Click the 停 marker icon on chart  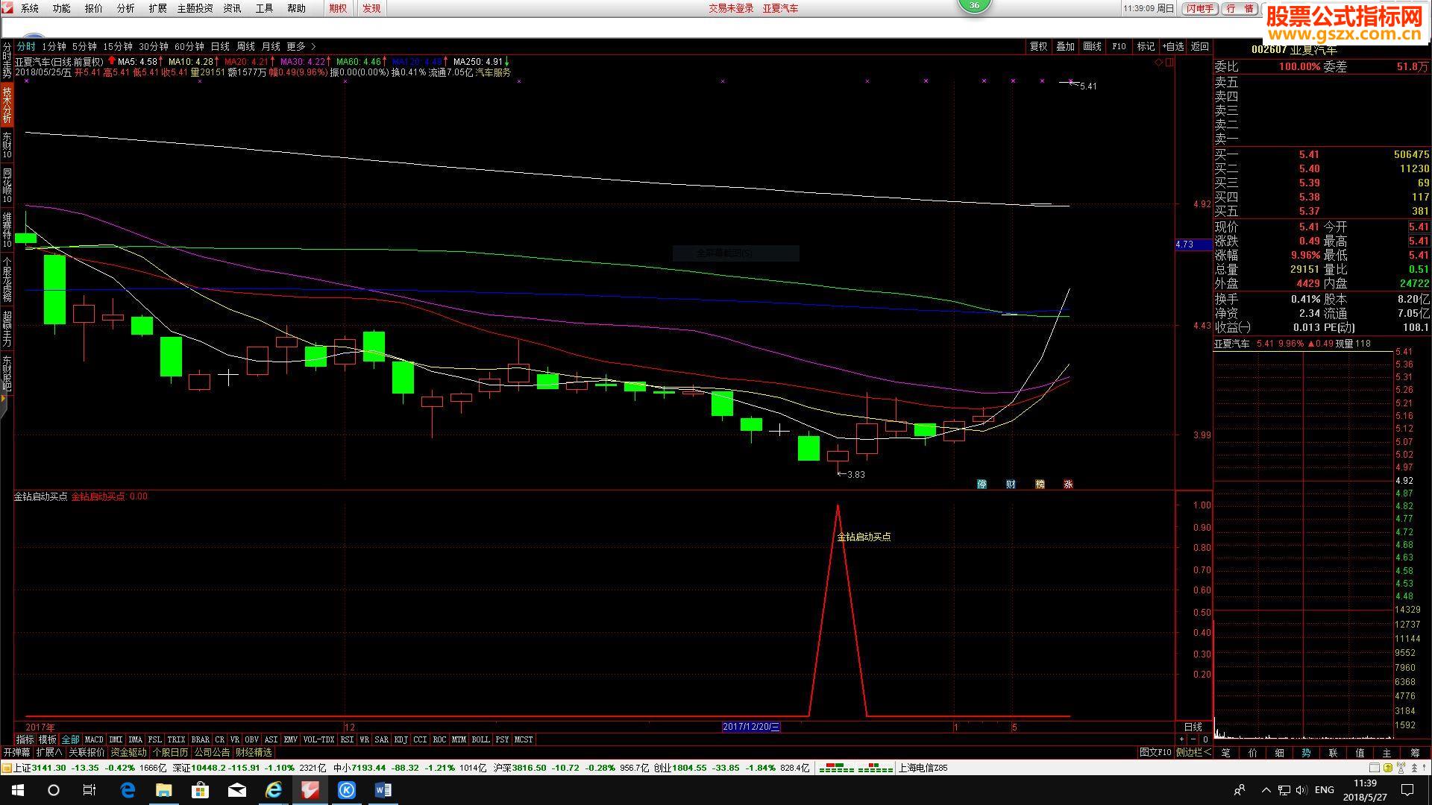982,484
